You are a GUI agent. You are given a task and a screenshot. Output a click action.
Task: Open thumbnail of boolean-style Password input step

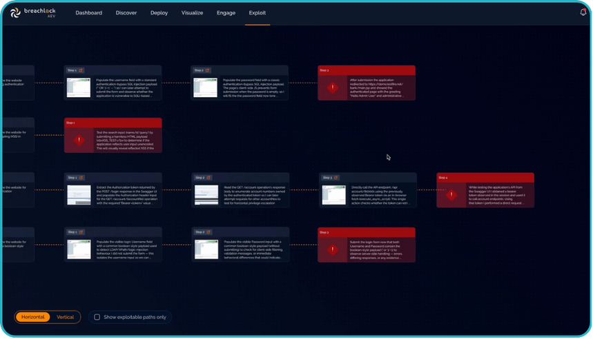click(206, 249)
